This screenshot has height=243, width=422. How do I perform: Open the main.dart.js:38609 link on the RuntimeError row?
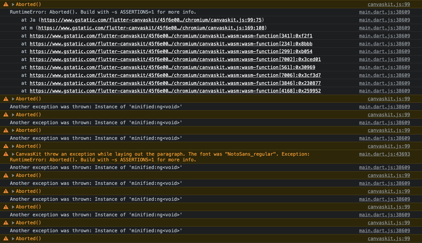click(385, 12)
